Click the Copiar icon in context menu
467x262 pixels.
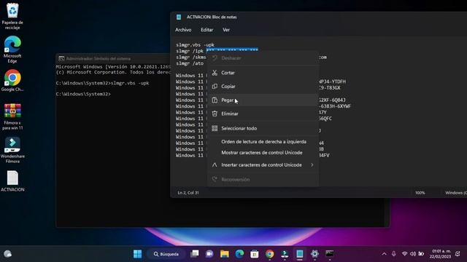click(x=215, y=87)
